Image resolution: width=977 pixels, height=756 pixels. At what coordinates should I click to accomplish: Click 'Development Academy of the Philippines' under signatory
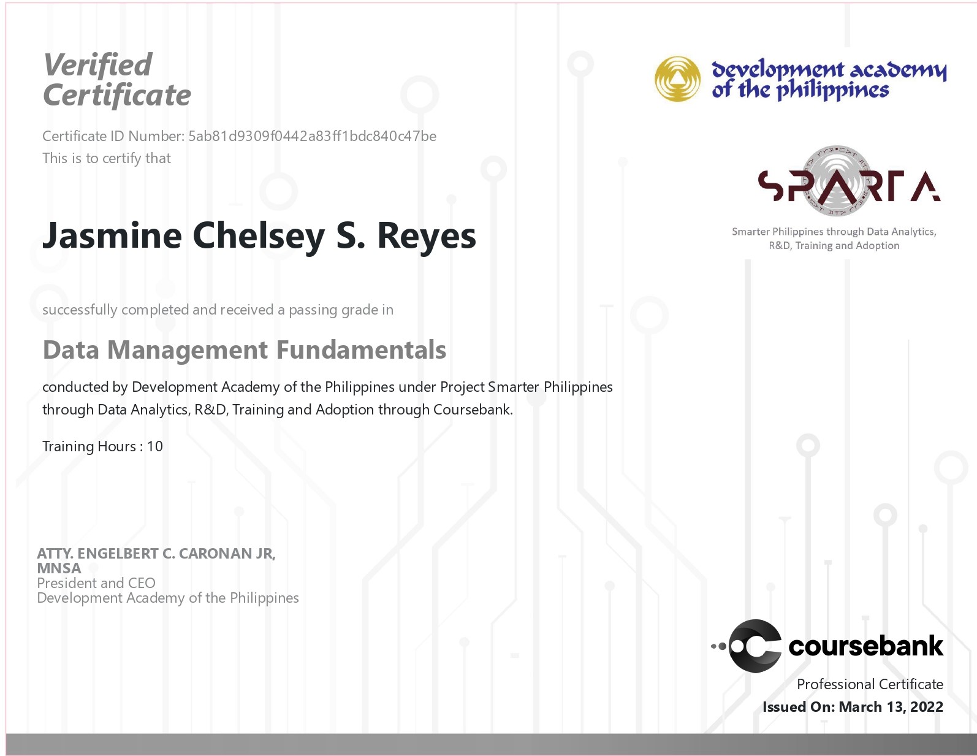168,598
